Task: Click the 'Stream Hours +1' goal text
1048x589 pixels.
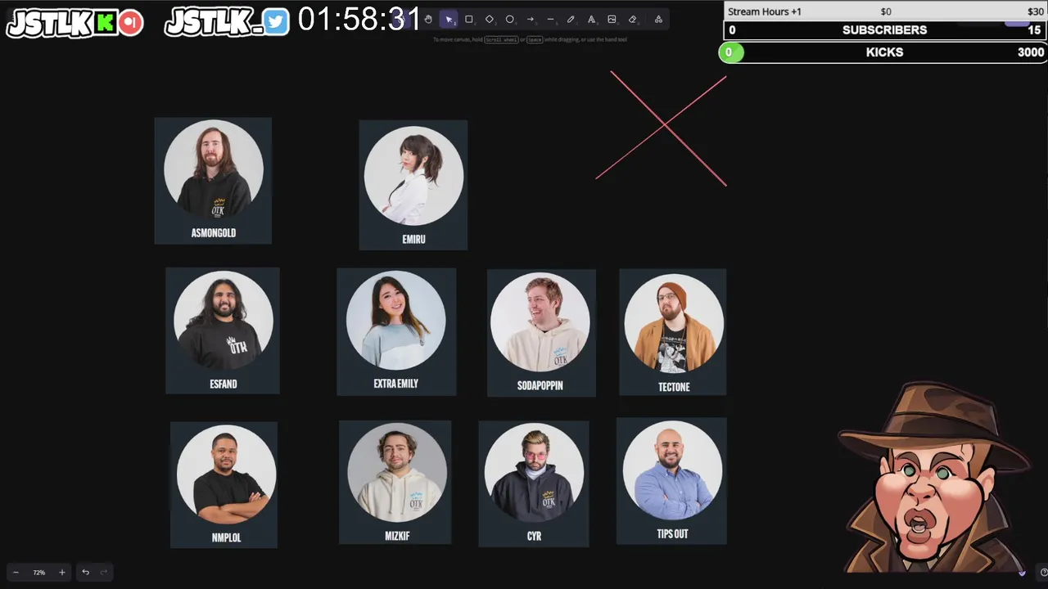Action: click(765, 11)
